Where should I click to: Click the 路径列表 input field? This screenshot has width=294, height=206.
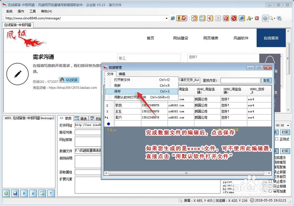pos(88,132)
